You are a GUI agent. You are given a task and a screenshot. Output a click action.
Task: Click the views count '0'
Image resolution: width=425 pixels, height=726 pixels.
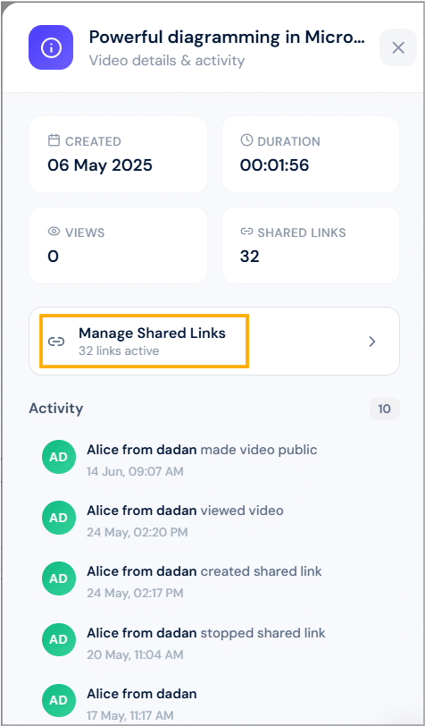click(x=54, y=256)
